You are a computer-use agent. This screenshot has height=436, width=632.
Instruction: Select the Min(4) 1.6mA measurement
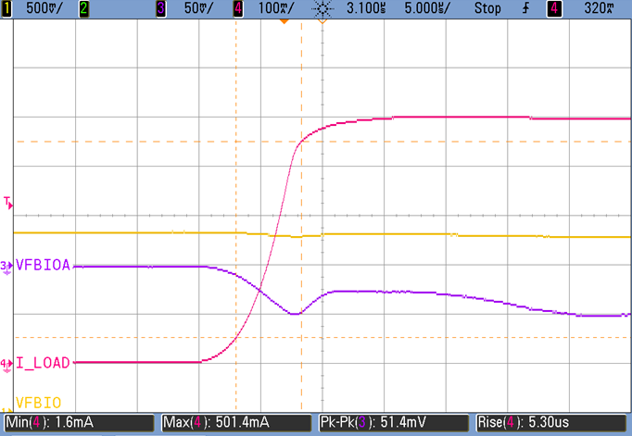(x=78, y=423)
